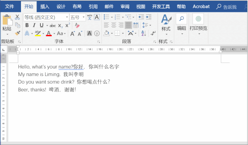Image resolution: width=248 pixels, height=145 pixels.
Task: Select Center alignment
Action: [x=114, y=25]
